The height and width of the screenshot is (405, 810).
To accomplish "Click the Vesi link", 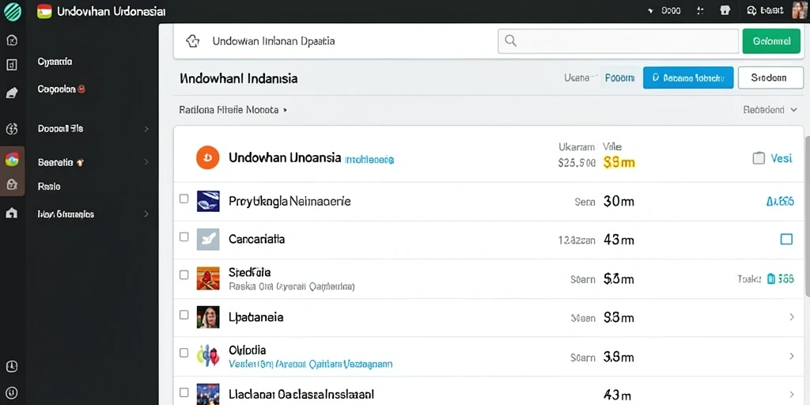I will 781,158.
